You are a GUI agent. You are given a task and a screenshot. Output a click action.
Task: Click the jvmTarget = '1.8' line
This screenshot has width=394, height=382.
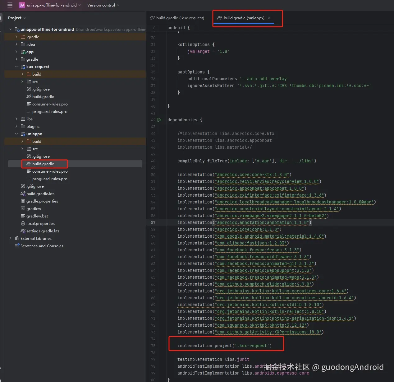pyautogui.click(x=208, y=51)
